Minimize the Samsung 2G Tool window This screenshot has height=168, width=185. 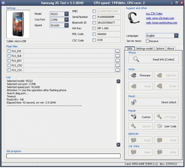pos(172,3)
